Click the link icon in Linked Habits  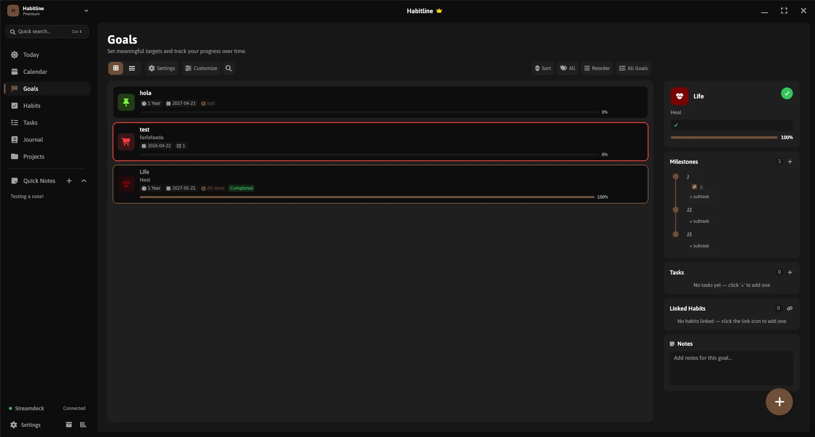(790, 308)
